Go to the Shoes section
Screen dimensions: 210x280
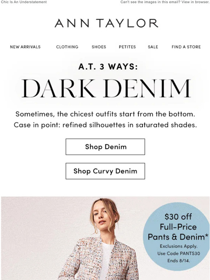[x=99, y=47]
